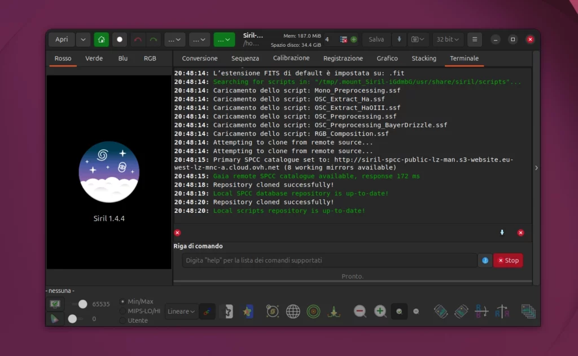Click the PSF profile curve icon
578x356 pixels.
coord(334,311)
